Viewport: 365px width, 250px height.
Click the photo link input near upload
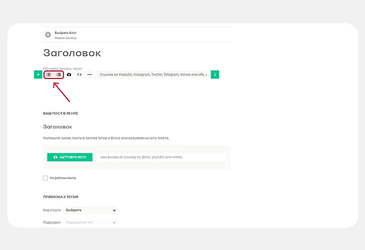pyautogui.click(x=161, y=157)
